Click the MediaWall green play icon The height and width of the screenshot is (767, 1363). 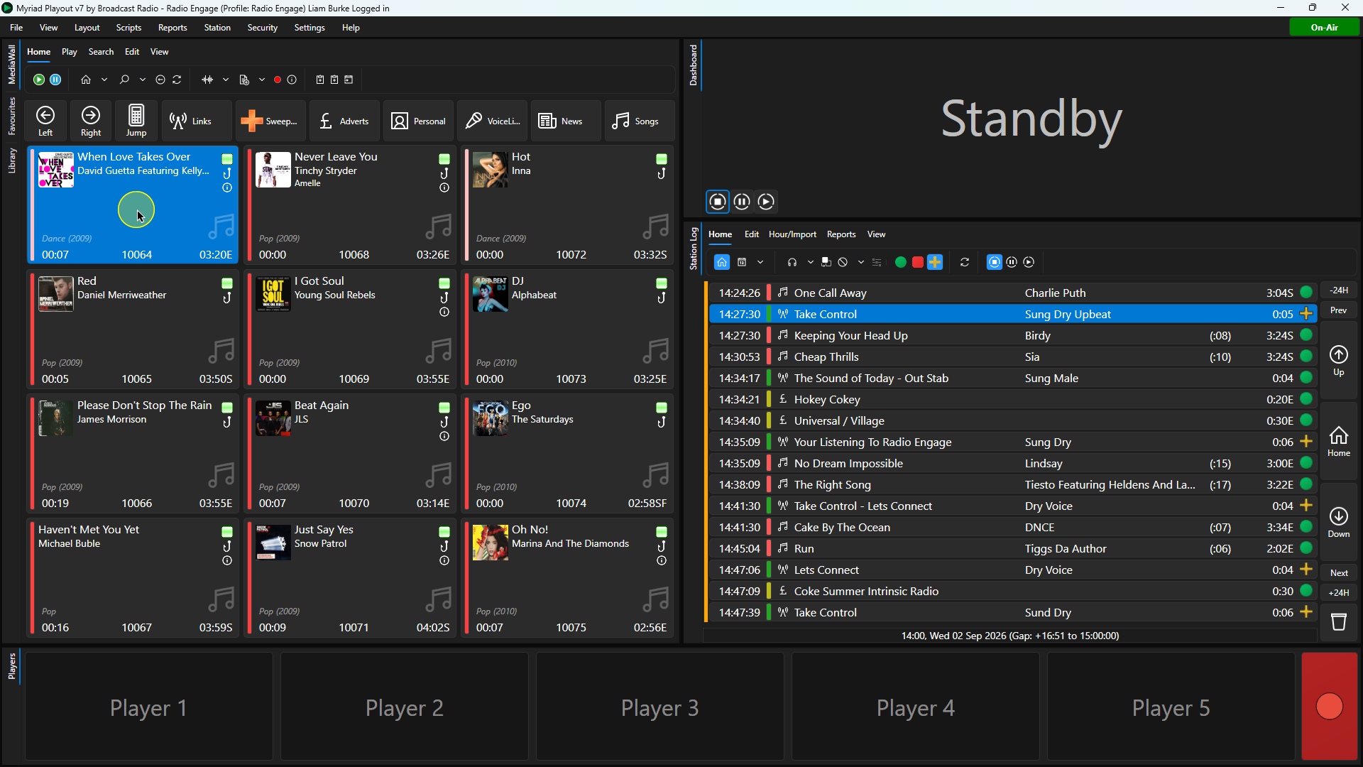coord(39,80)
